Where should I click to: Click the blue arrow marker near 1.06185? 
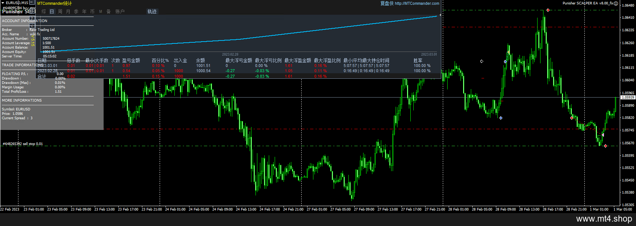(x=505, y=61)
